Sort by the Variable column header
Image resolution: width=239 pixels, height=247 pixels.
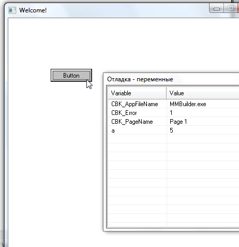pos(137,93)
